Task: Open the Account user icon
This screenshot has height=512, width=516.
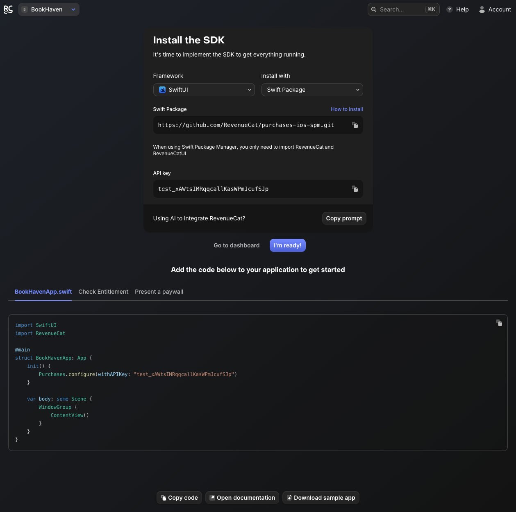Action: point(482,9)
